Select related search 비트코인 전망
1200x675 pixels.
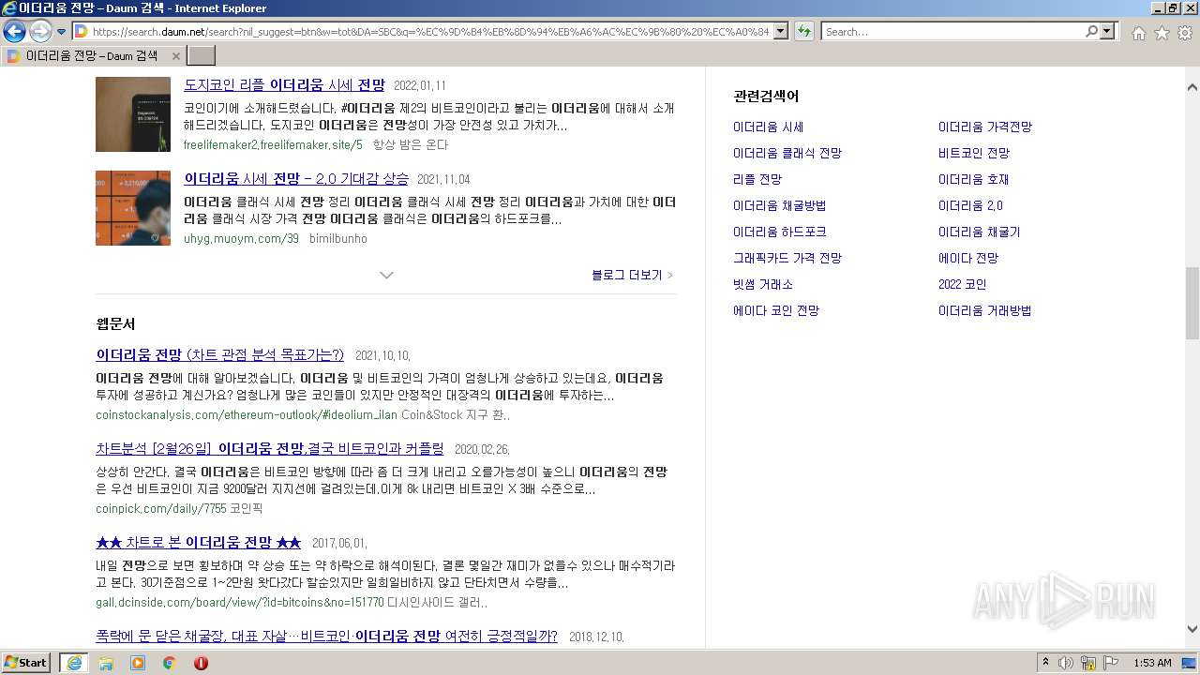(x=974, y=153)
